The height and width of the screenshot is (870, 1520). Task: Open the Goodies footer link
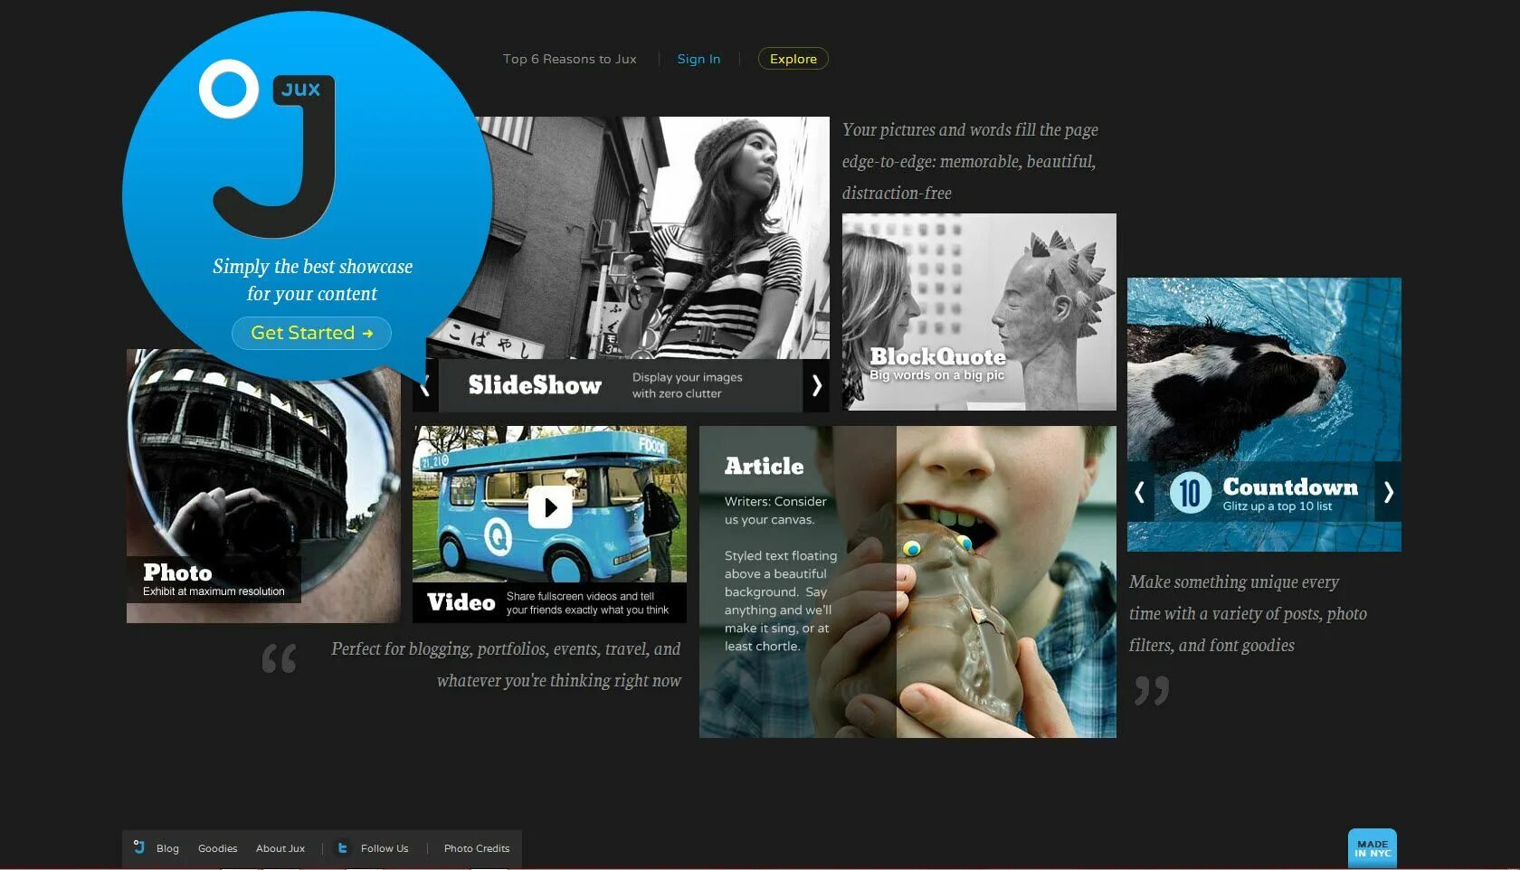tap(218, 848)
